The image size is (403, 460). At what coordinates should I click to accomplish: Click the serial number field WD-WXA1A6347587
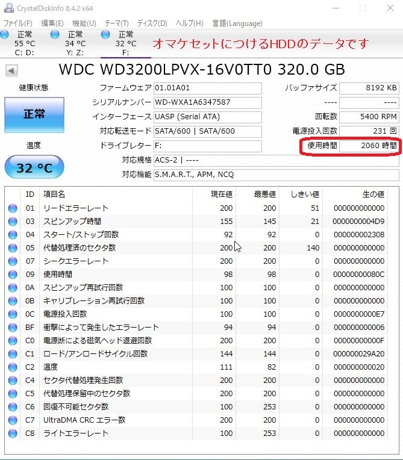(x=207, y=103)
